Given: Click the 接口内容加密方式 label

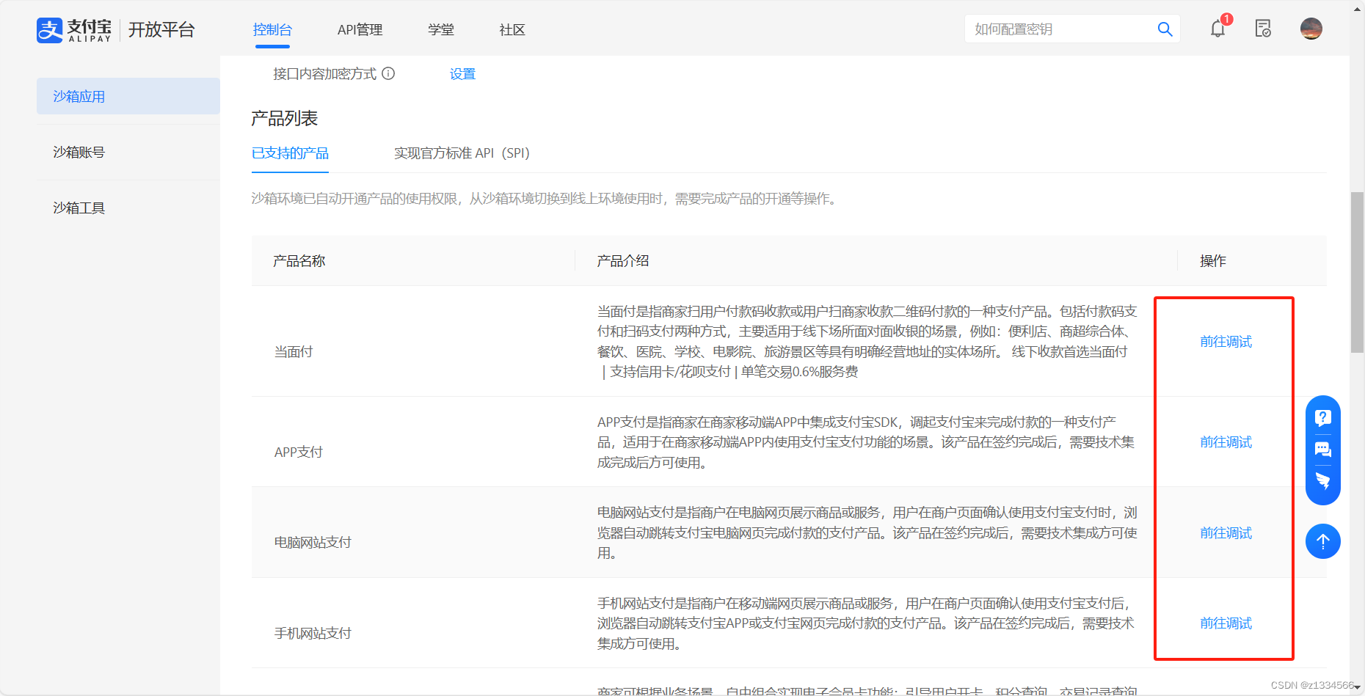Looking at the screenshot, I should pyautogui.click(x=324, y=74).
